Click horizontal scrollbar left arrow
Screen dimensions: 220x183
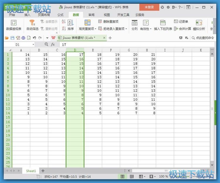pos(129,171)
